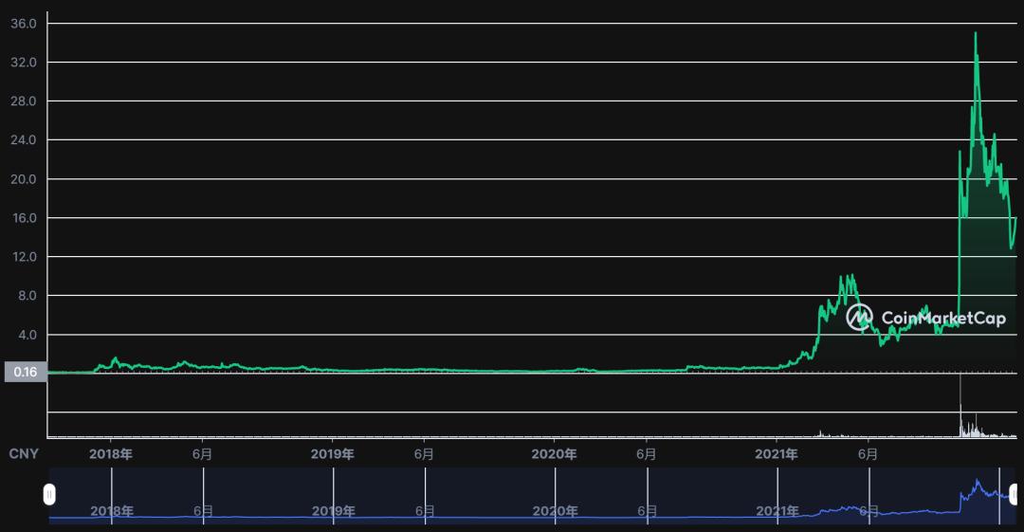The height and width of the screenshot is (532, 1024).
Task: Click 2020年 inside the navigator strip
Action: click(x=555, y=511)
